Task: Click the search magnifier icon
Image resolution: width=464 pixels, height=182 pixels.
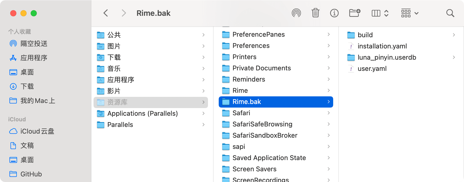Action: coord(450,13)
